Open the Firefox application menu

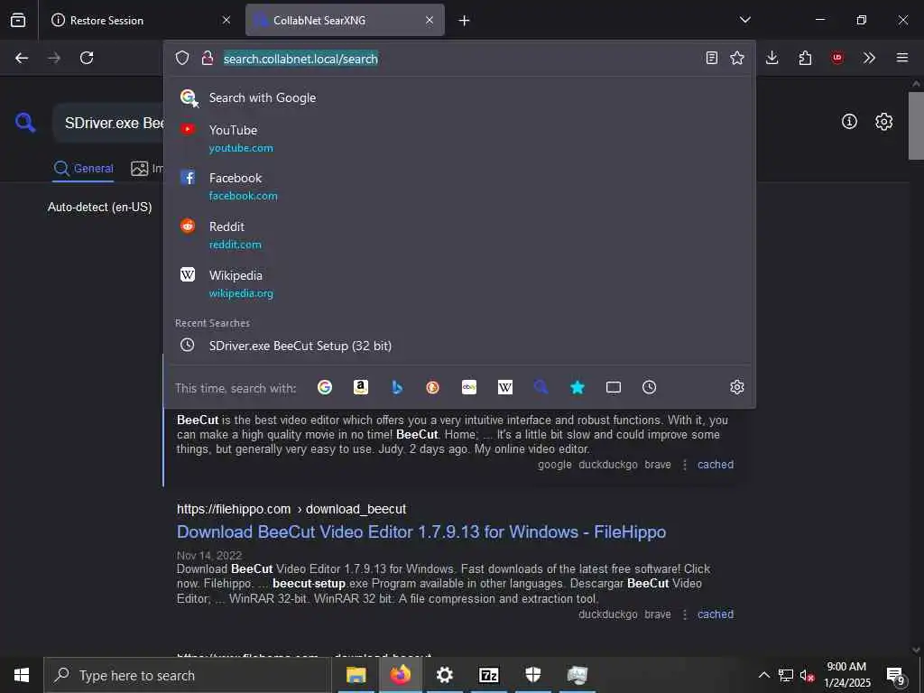(902, 58)
